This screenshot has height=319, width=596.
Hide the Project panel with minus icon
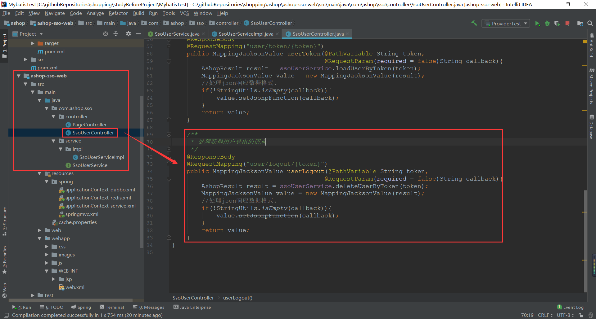[138, 34]
